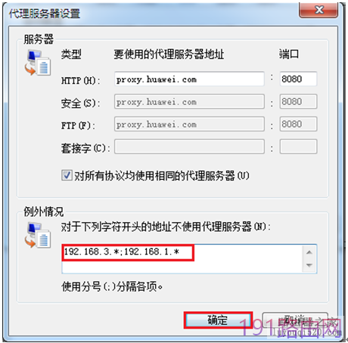Viewport: 348px width, 343px height.
Task: Click the proxy exceptions text area
Action: (182, 258)
